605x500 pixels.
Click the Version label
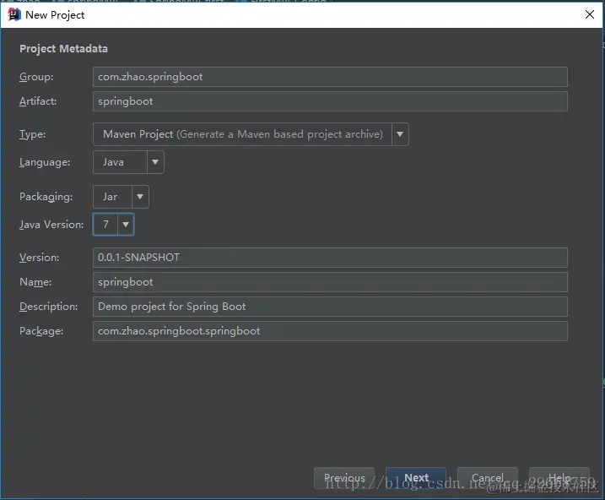(x=40, y=258)
